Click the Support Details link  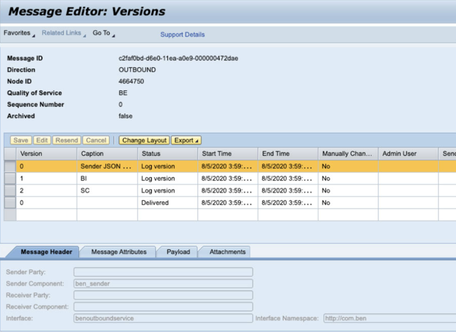[182, 35]
